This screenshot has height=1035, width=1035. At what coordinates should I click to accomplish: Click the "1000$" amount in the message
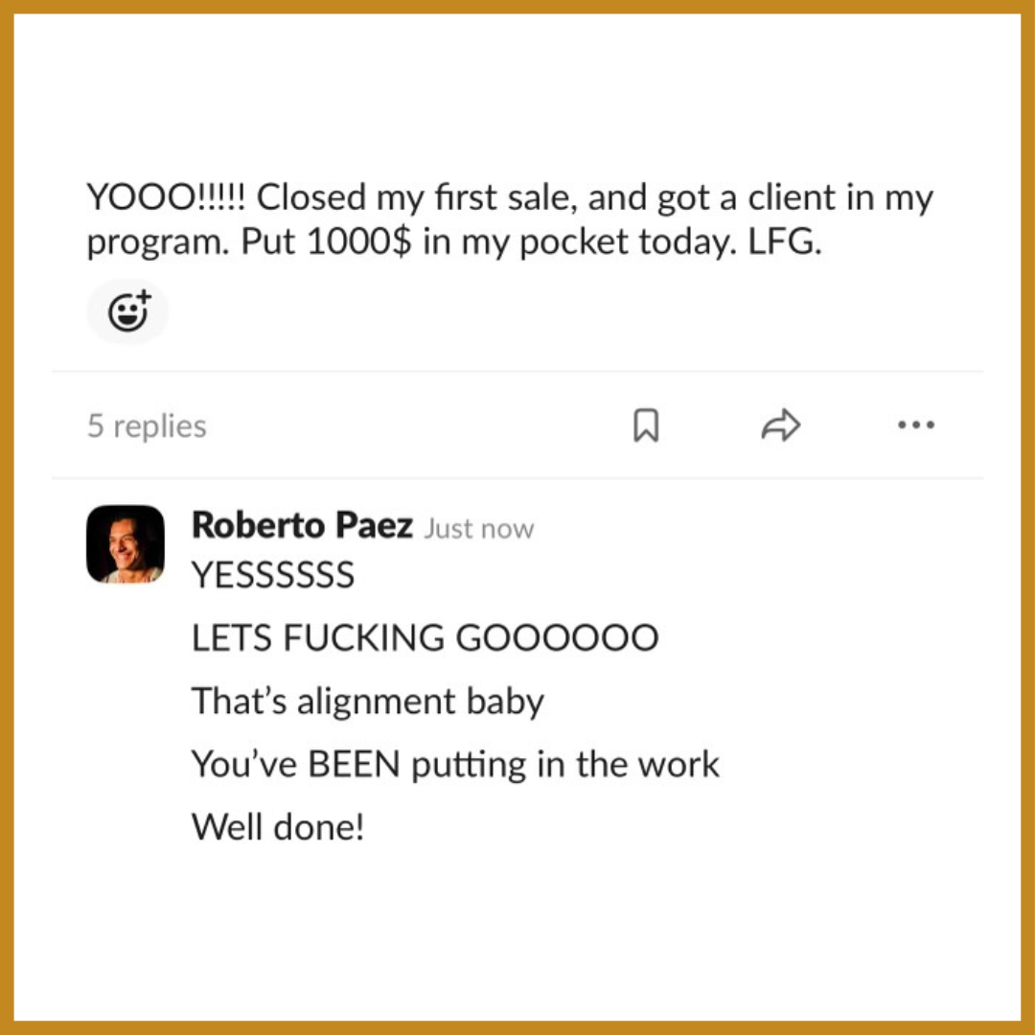coord(360,242)
